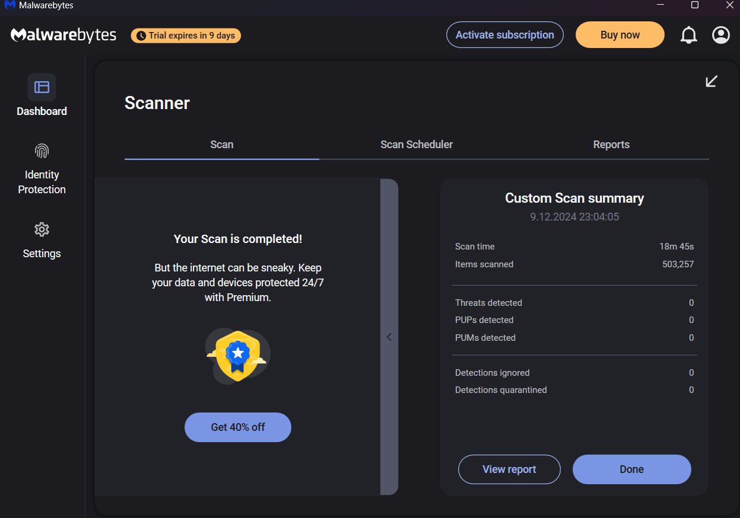Open Identity Protection fingerprint icon

tap(42, 151)
